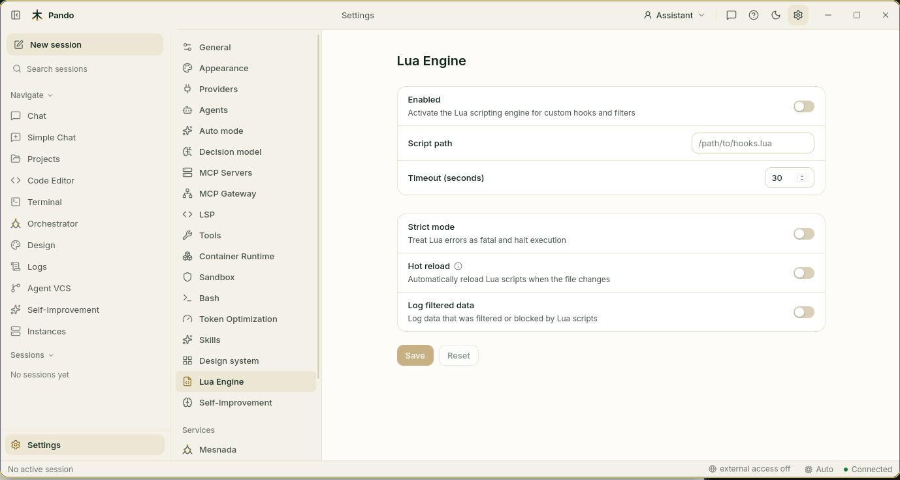
Task: Collapse the Navigate section
Action: (32, 95)
